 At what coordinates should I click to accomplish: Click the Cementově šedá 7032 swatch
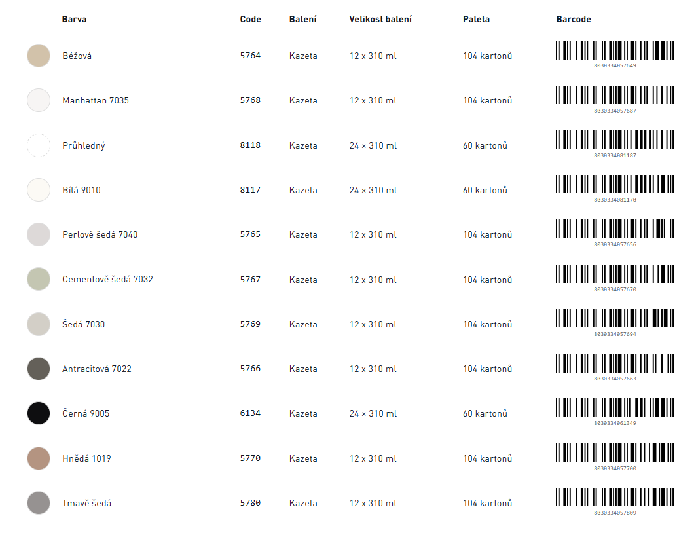(x=39, y=279)
